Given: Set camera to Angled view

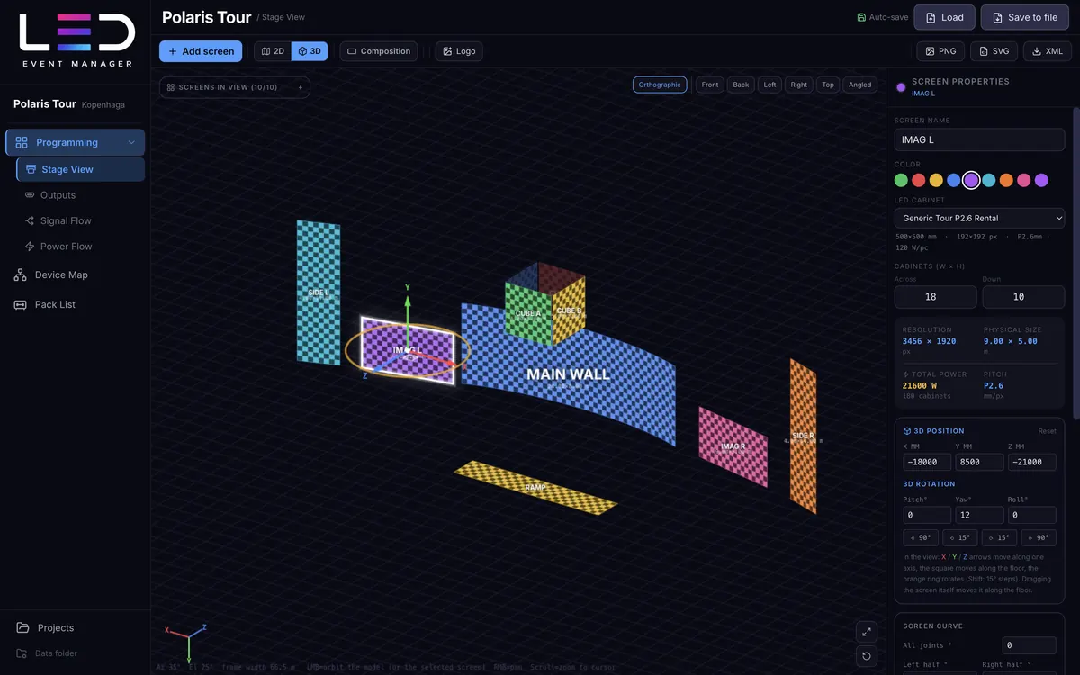Looking at the screenshot, I should tap(860, 85).
